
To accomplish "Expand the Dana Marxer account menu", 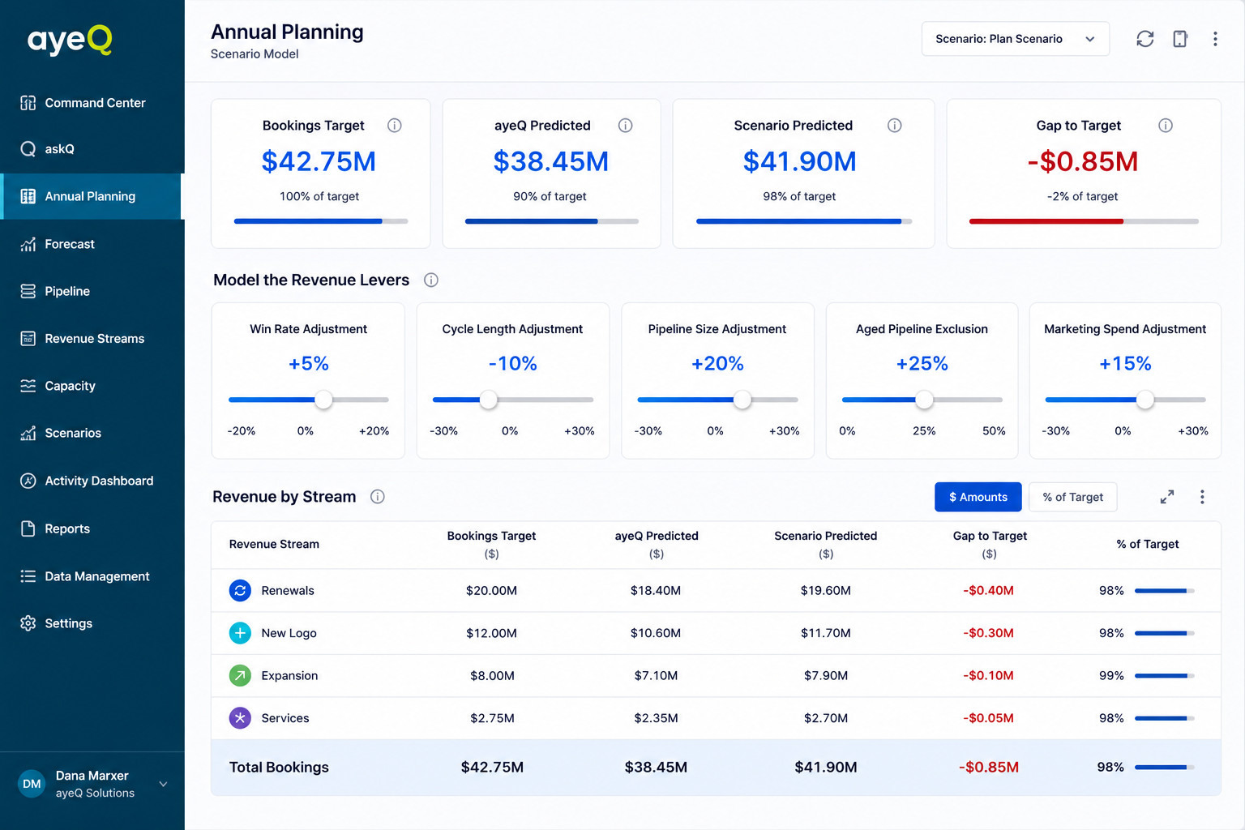I will [x=163, y=784].
